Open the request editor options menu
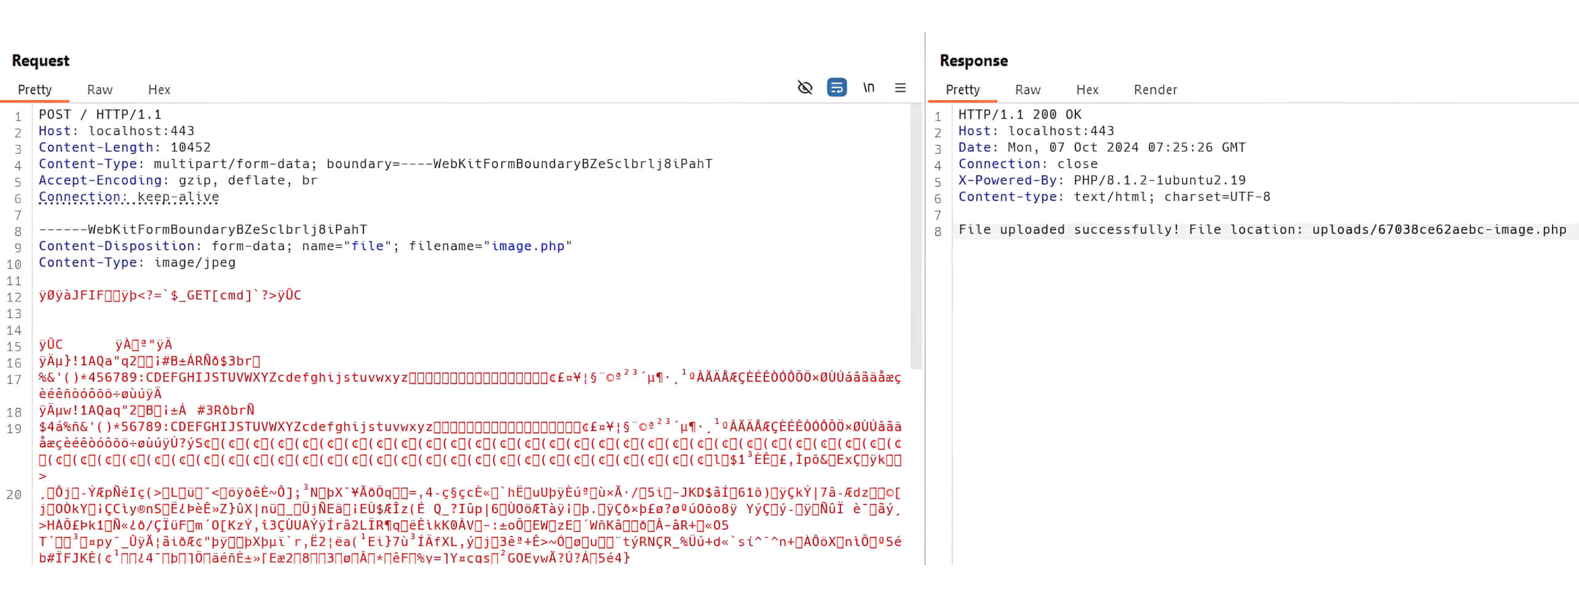The height and width of the screenshot is (597, 1579). pos(900,88)
